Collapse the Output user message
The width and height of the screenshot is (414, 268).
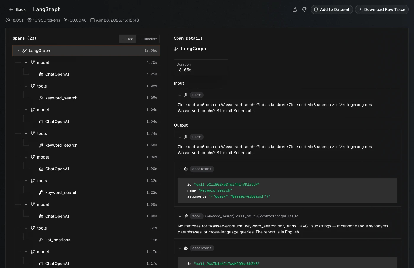[x=180, y=137]
